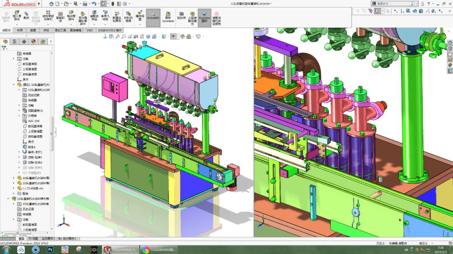Open the feature tree filter dropdown
Image resolution: width=453 pixels, height=254 pixels.
[x=4, y=48]
